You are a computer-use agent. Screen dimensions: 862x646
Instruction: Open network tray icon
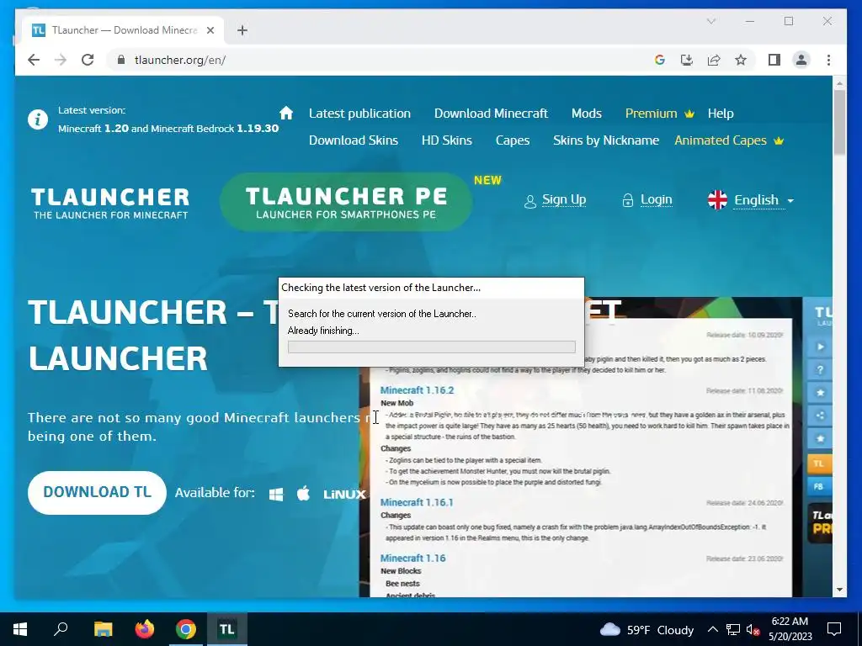point(733,629)
